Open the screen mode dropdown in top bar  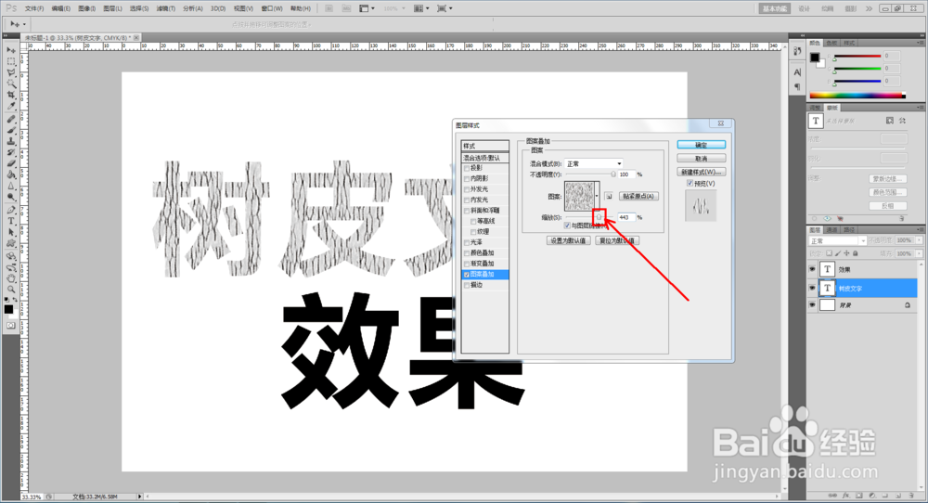445,8
